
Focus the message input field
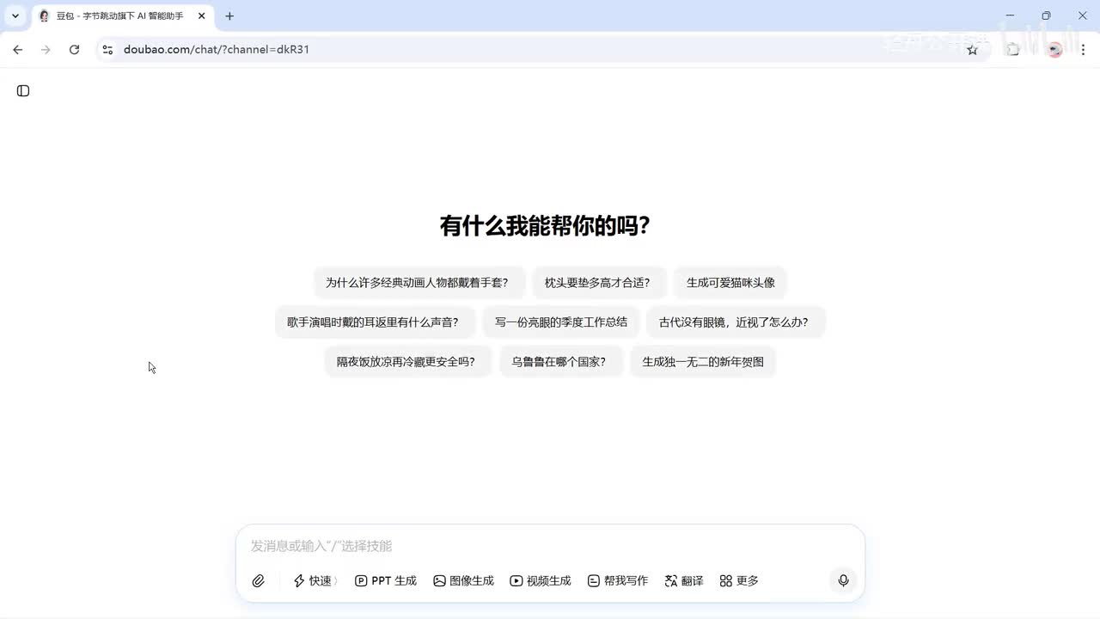(x=550, y=546)
